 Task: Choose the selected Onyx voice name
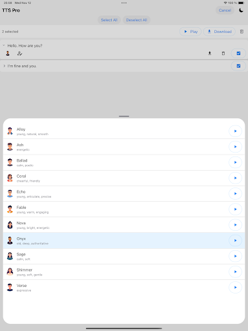coord(21,239)
